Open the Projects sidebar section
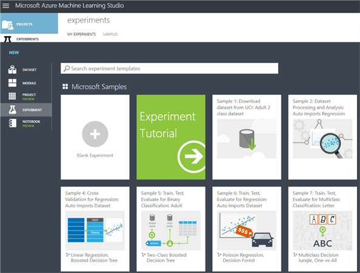 (x=29, y=24)
